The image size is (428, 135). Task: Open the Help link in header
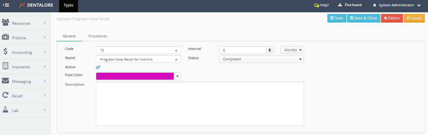[321, 5]
